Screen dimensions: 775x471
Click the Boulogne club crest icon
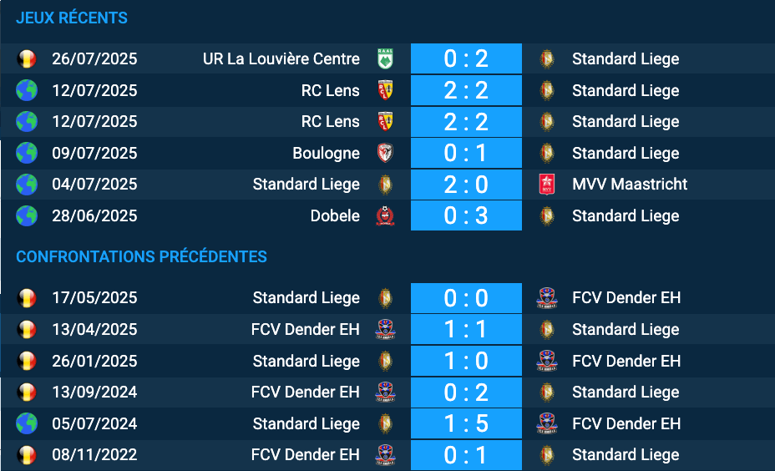tap(385, 154)
